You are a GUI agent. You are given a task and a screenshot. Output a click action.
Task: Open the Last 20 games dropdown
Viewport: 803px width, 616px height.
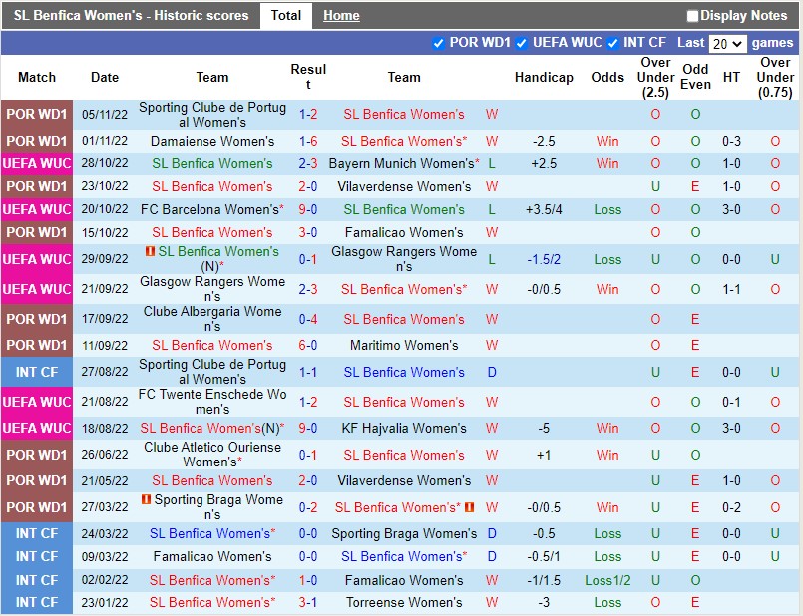pos(727,44)
